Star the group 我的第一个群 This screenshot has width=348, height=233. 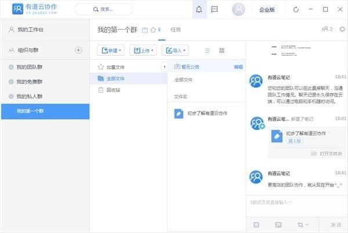pos(153,30)
